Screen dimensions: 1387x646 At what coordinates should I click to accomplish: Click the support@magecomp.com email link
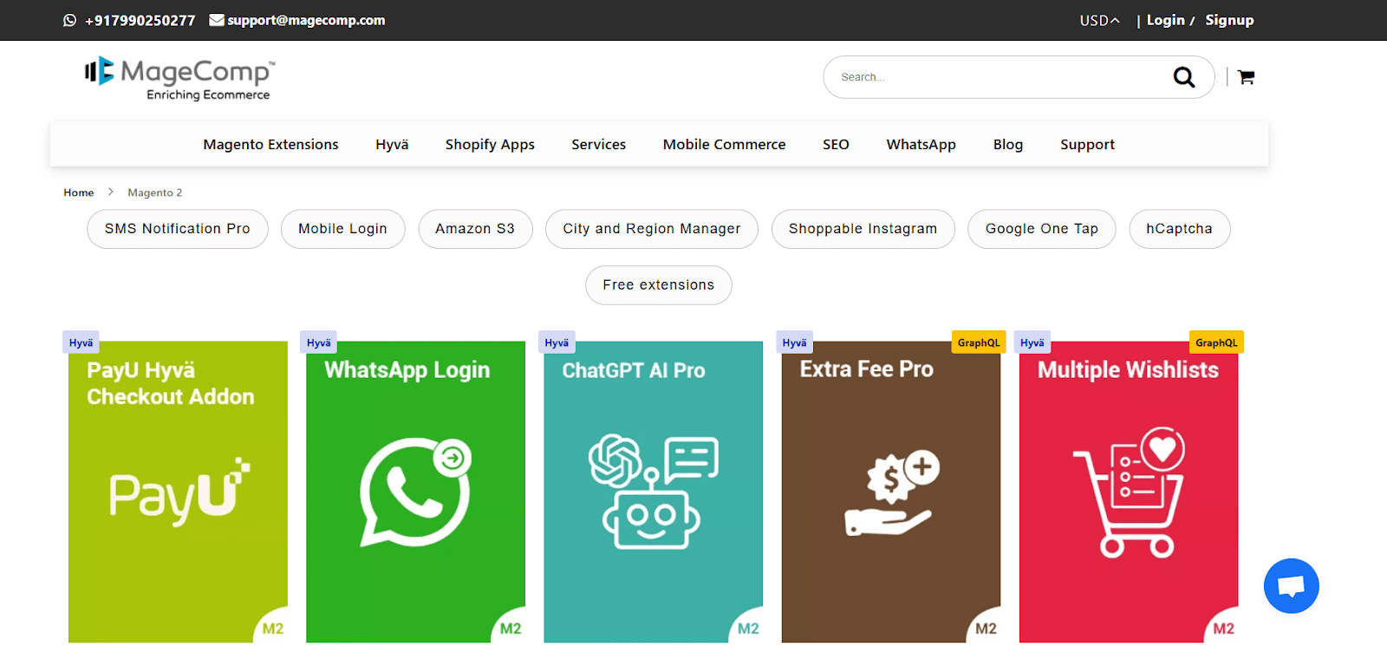coord(306,20)
